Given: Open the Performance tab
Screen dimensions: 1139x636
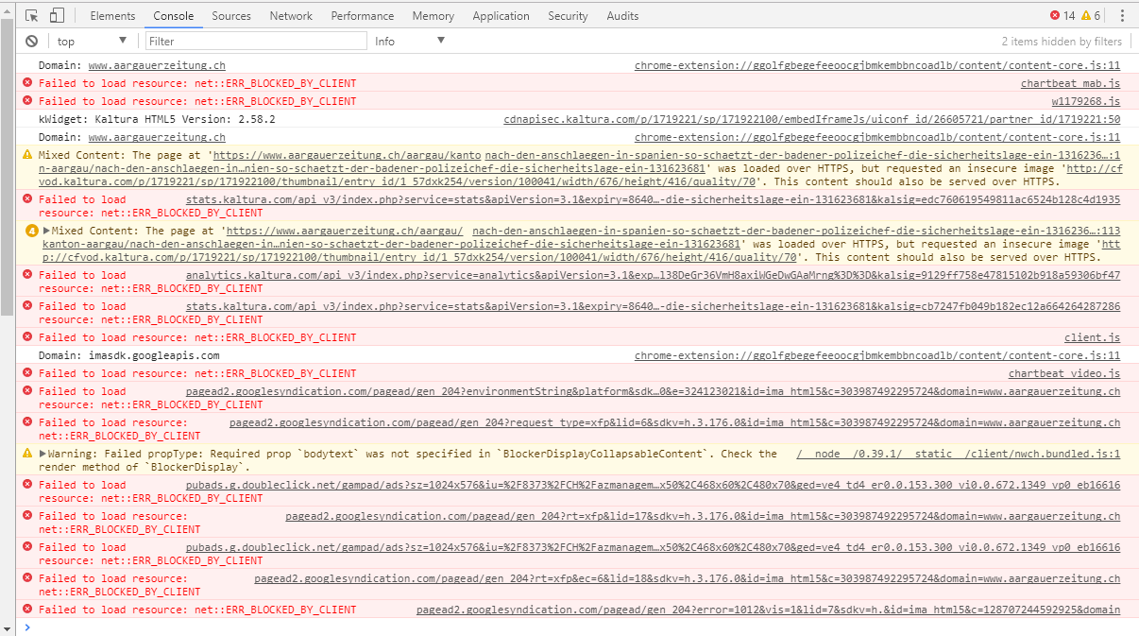Looking at the screenshot, I should [363, 15].
